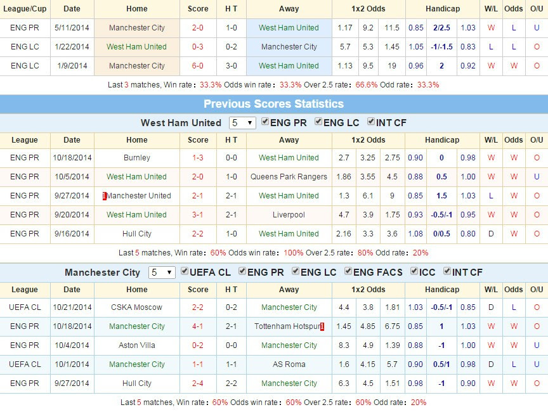Image resolution: width=548 pixels, height=412 pixels.
Task: Click handicap -1/-1.5 on 1/22/2014 row
Action: click(441, 47)
